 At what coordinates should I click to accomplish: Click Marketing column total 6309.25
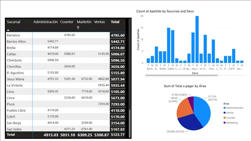pos(85,135)
